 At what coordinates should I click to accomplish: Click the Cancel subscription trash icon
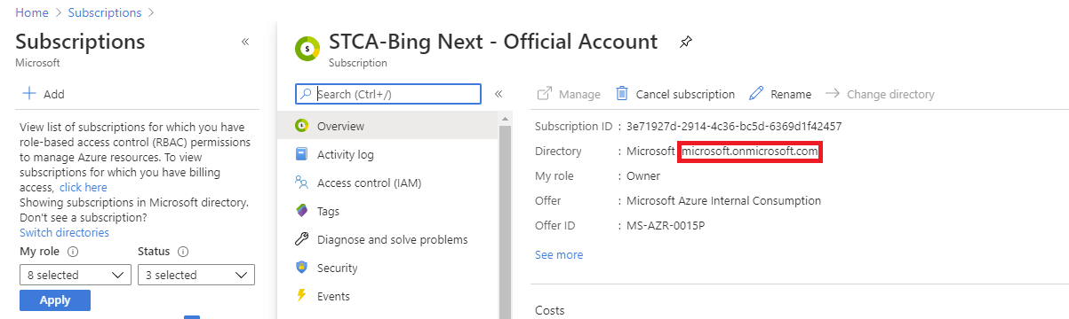pos(622,93)
